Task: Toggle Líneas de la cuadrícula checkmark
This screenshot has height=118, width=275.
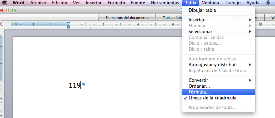Action: click(x=219, y=98)
